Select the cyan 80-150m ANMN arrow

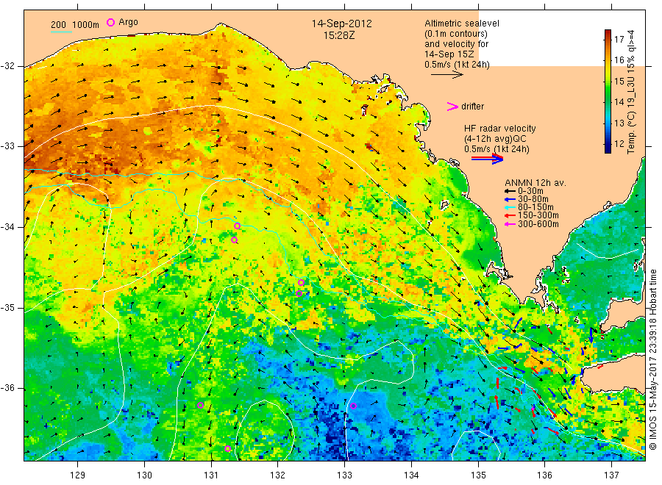(510, 207)
